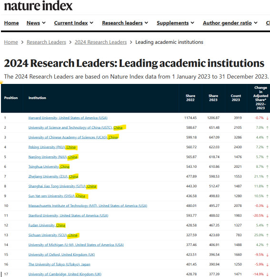Viewport: 270px width, 277px height.
Task: Click red down arrow in Oxford row
Action: point(267,255)
